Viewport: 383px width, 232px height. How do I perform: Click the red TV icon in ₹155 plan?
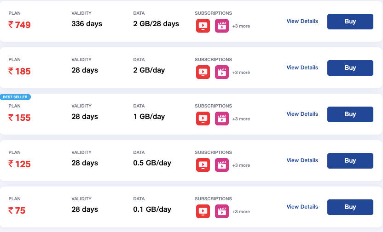pos(203,119)
